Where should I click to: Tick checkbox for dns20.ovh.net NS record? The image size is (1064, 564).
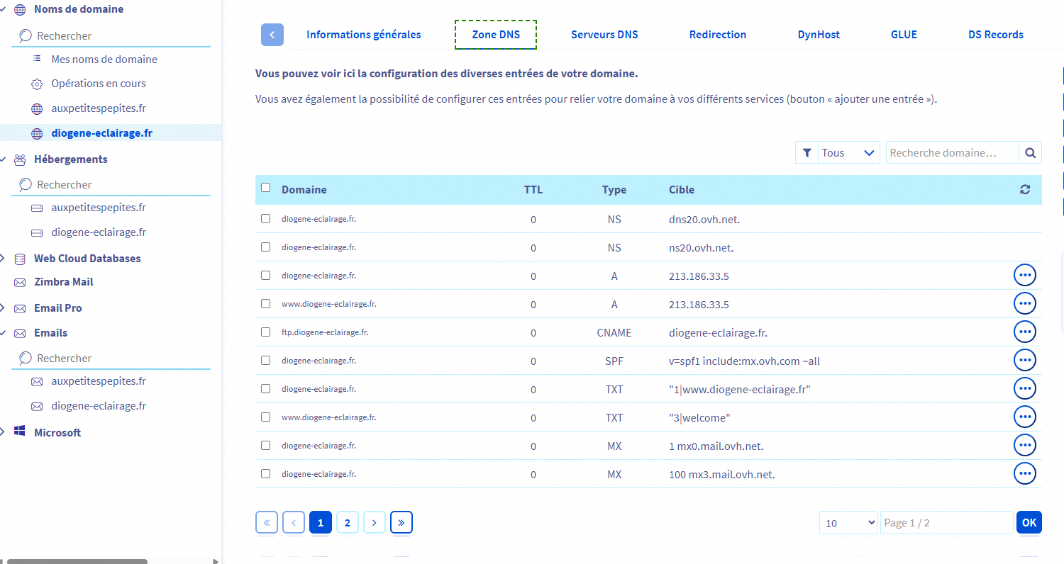coord(266,219)
